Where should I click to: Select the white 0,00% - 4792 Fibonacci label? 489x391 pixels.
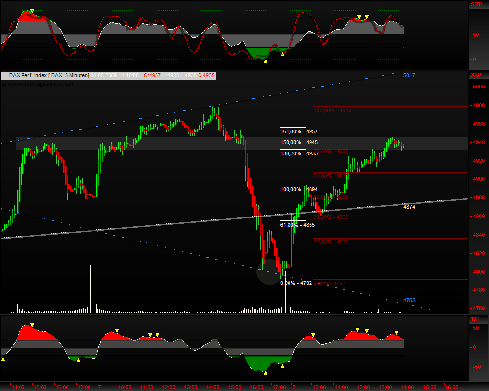pyautogui.click(x=296, y=283)
